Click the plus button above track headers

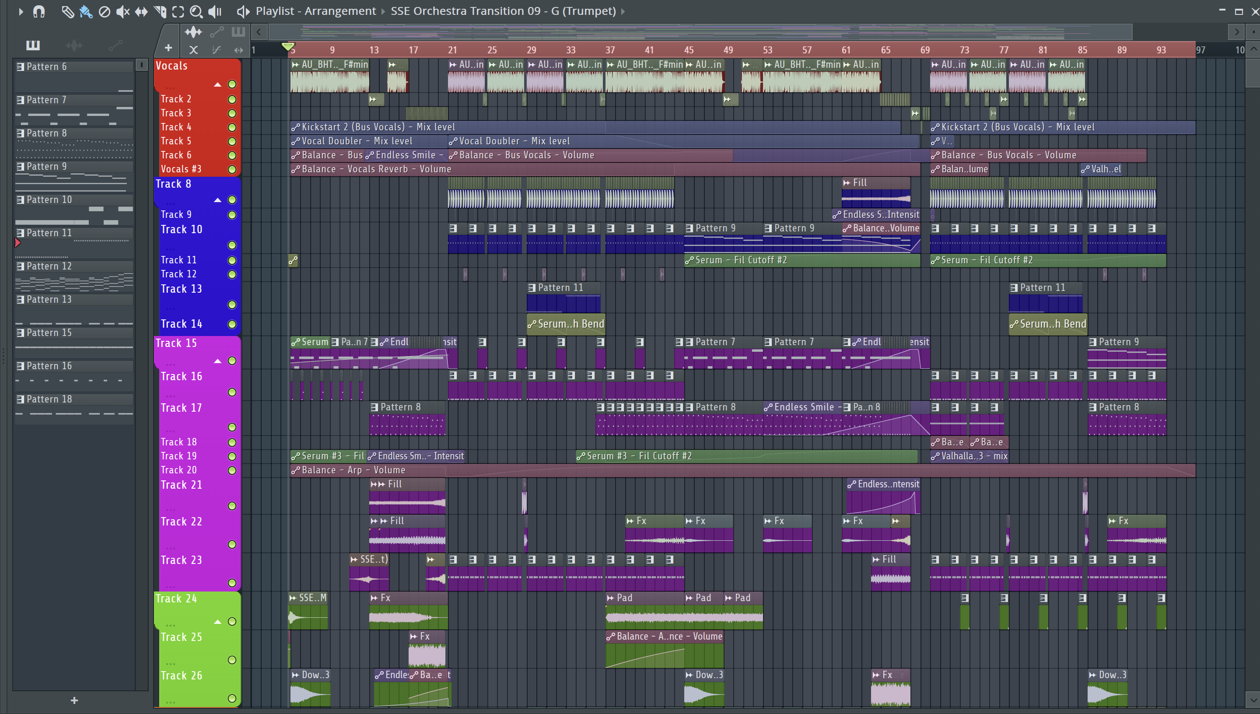coord(168,48)
